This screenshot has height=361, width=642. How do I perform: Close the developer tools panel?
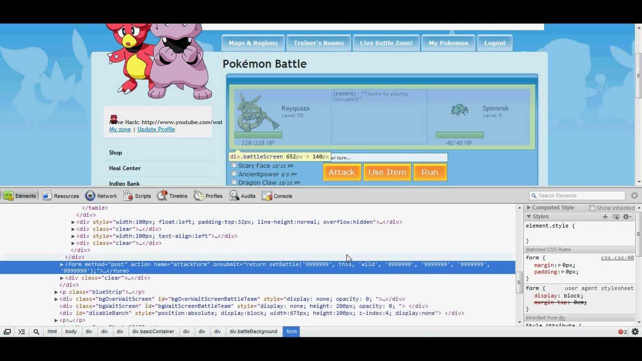(634, 196)
